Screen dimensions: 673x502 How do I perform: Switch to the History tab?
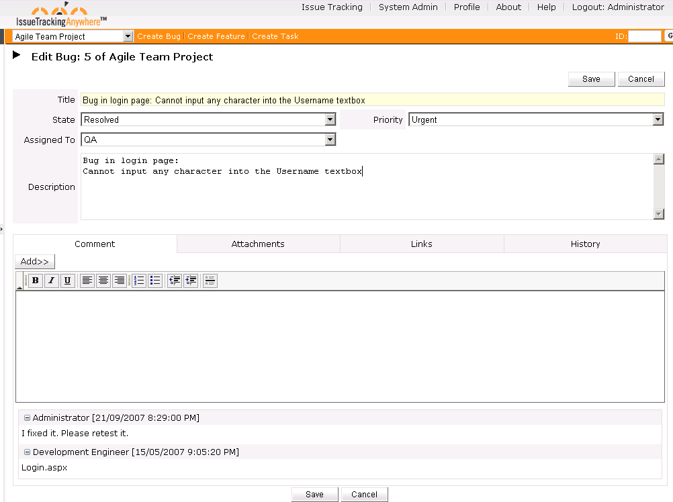[584, 244]
